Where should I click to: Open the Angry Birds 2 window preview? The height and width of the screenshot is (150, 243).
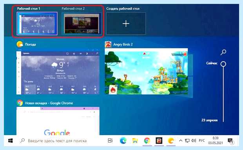146,71
